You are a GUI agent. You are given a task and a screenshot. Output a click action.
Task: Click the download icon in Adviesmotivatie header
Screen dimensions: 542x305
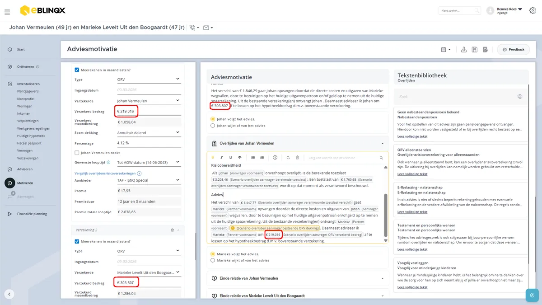(x=463, y=50)
